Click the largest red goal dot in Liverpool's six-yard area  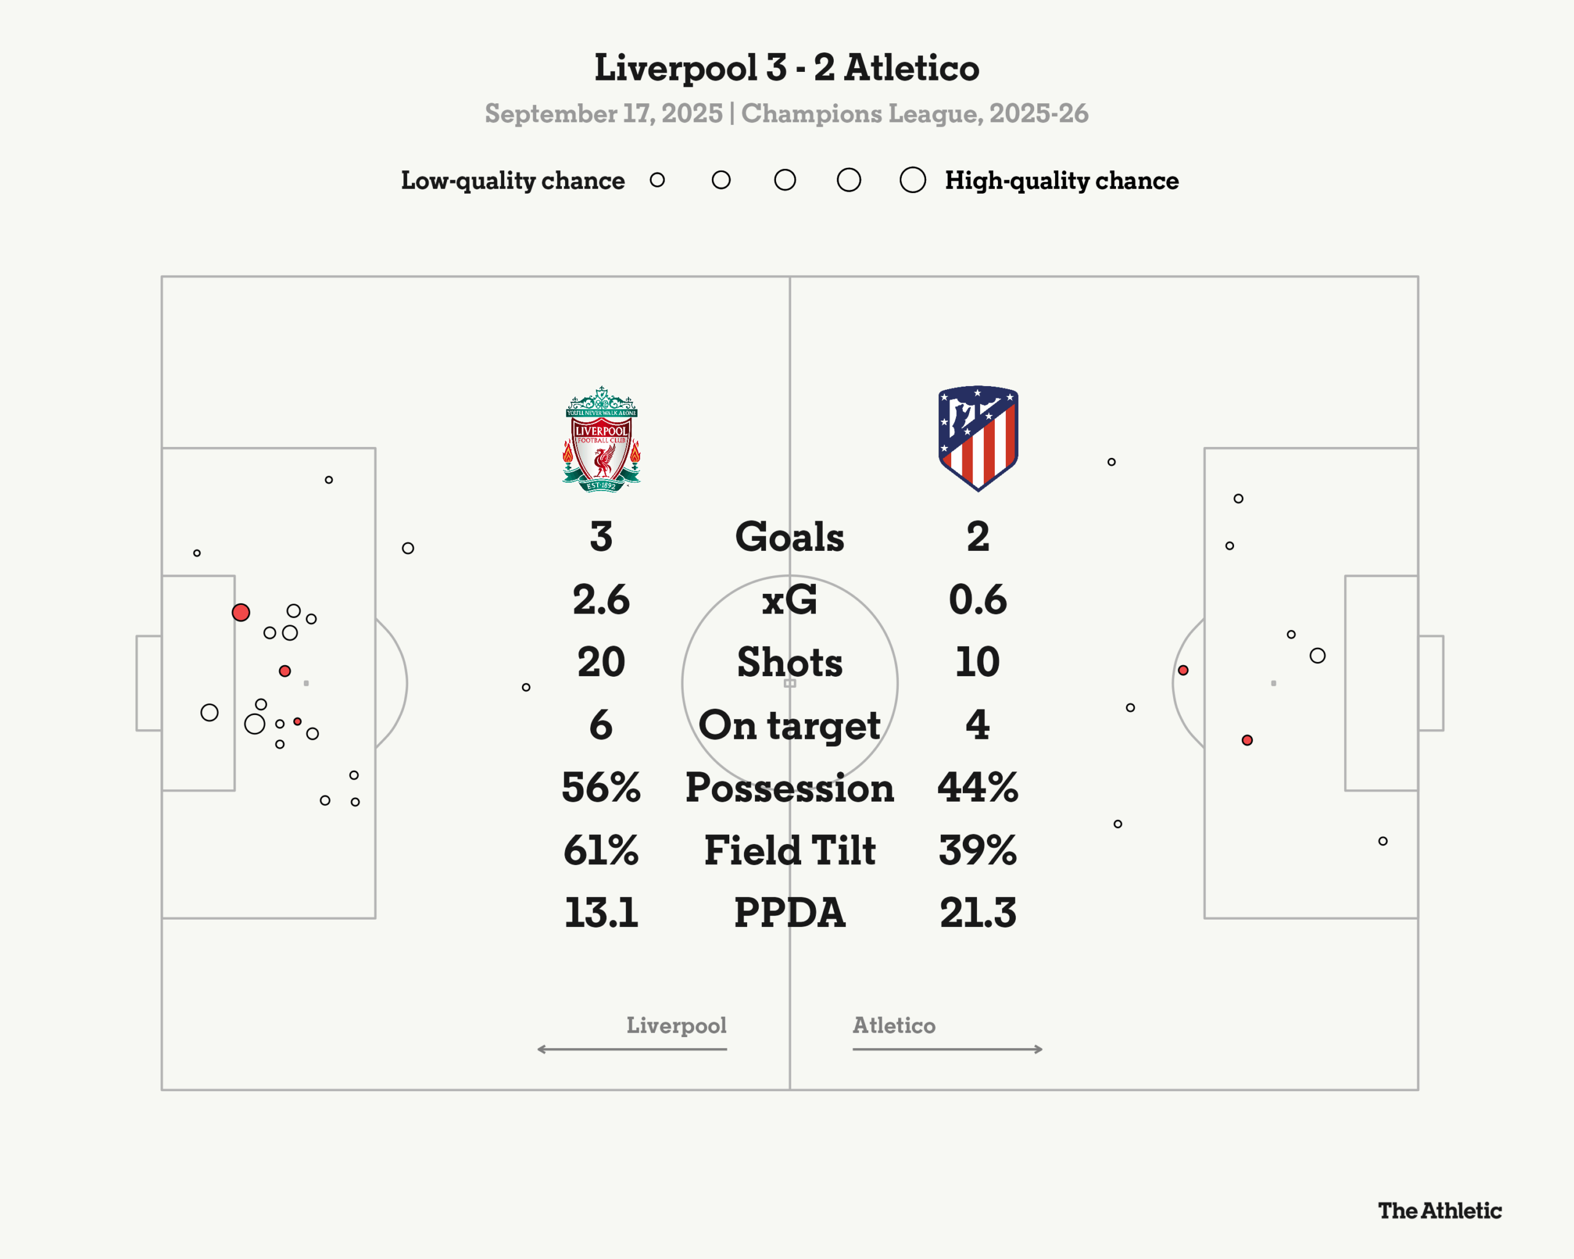[x=241, y=612]
